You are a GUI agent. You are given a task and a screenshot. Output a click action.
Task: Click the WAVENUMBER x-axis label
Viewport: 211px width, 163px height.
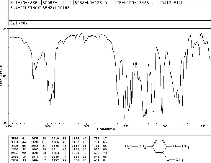(x=106, y=129)
